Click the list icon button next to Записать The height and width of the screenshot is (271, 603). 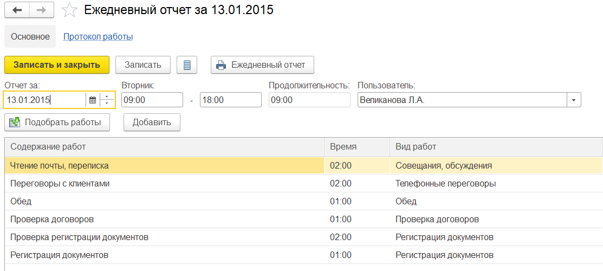click(187, 65)
